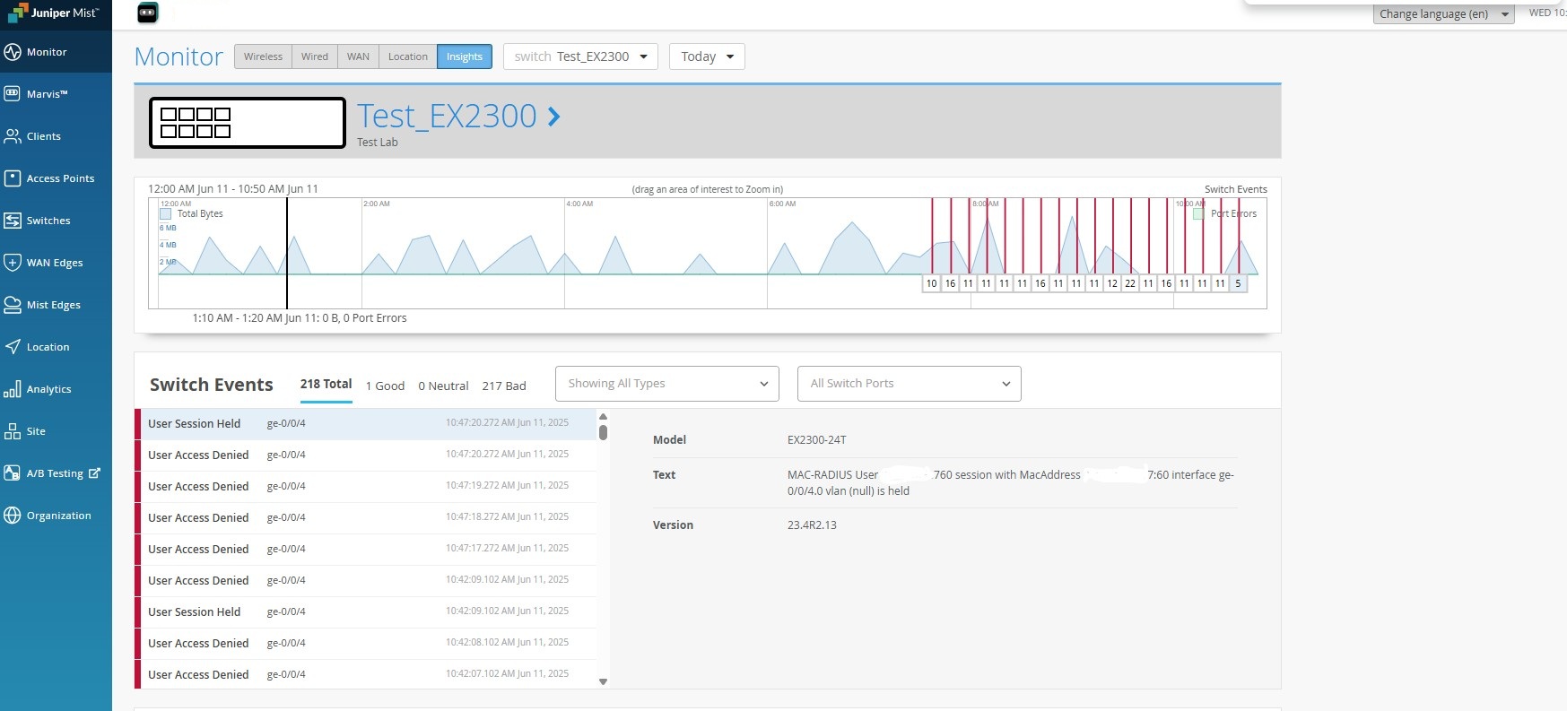Open Access Points in the sidebar

(56, 178)
